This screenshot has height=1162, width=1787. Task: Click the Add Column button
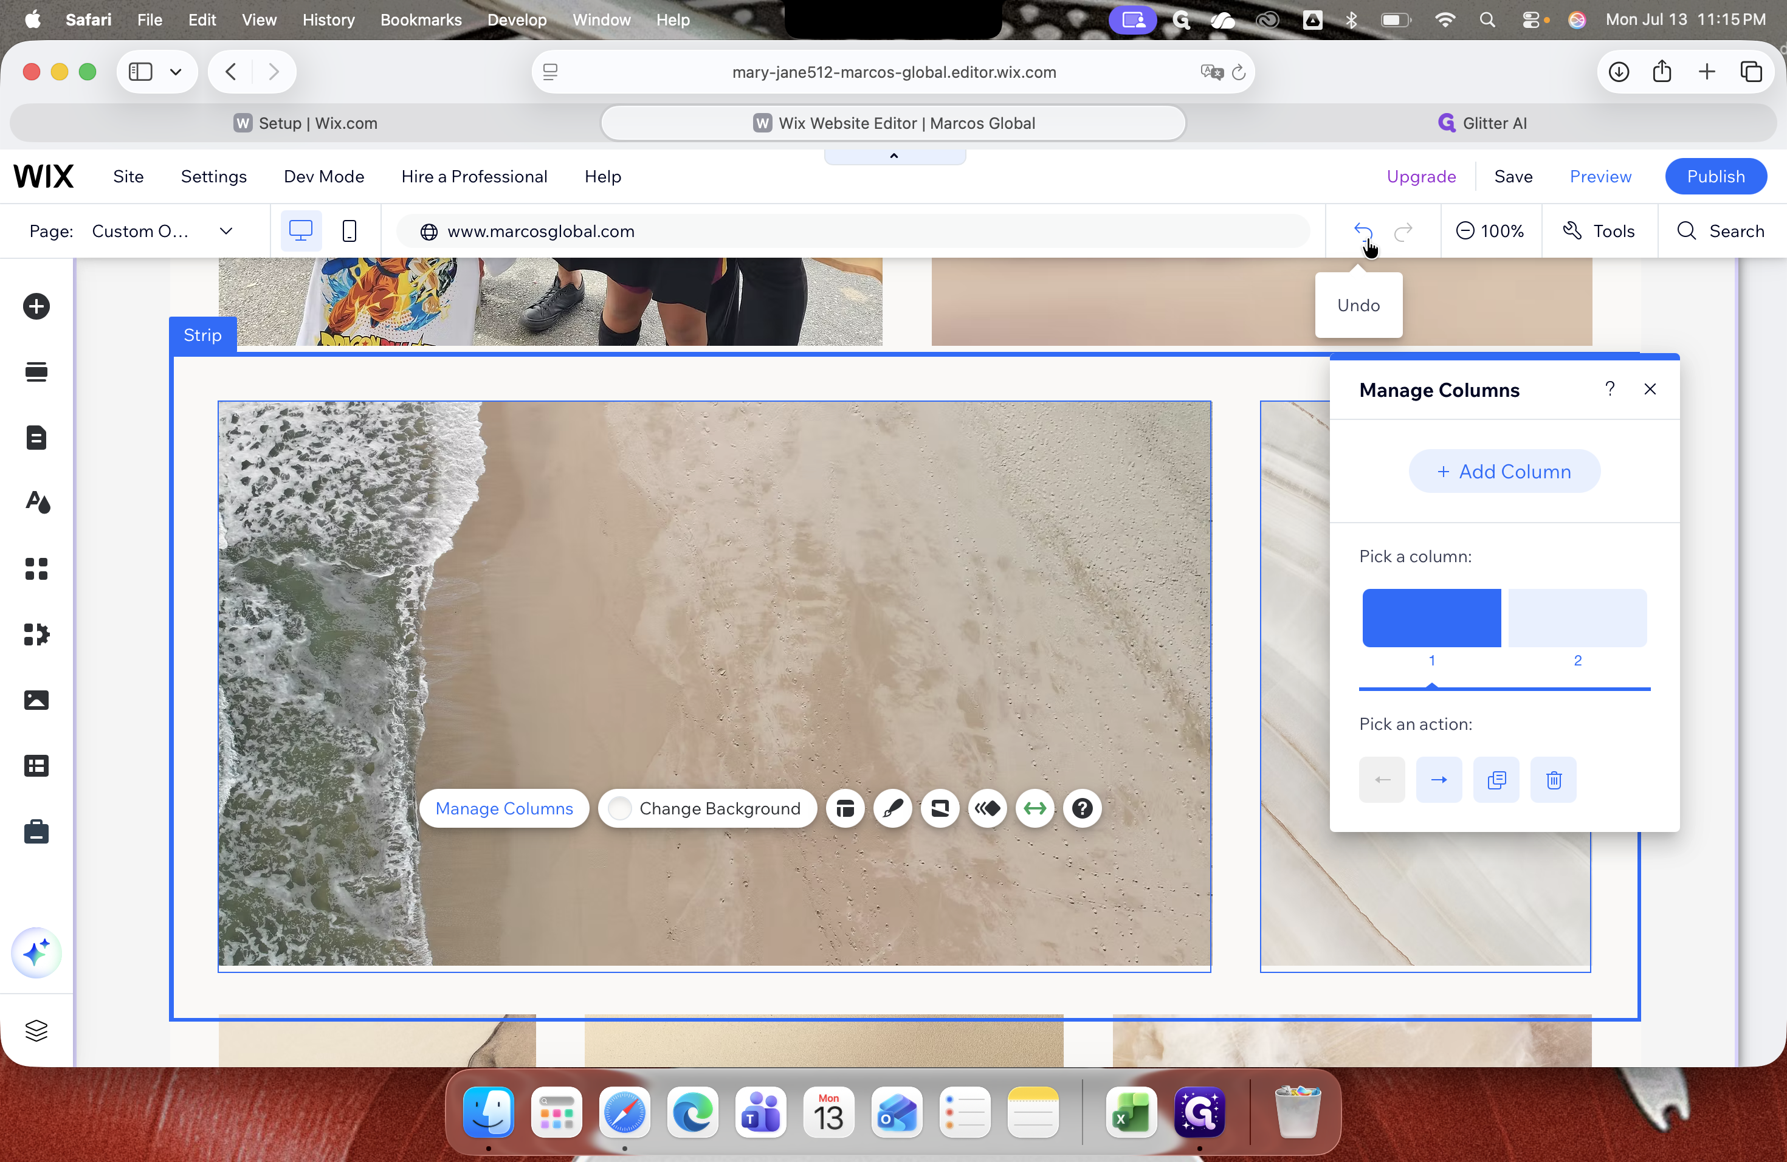(x=1504, y=472)
